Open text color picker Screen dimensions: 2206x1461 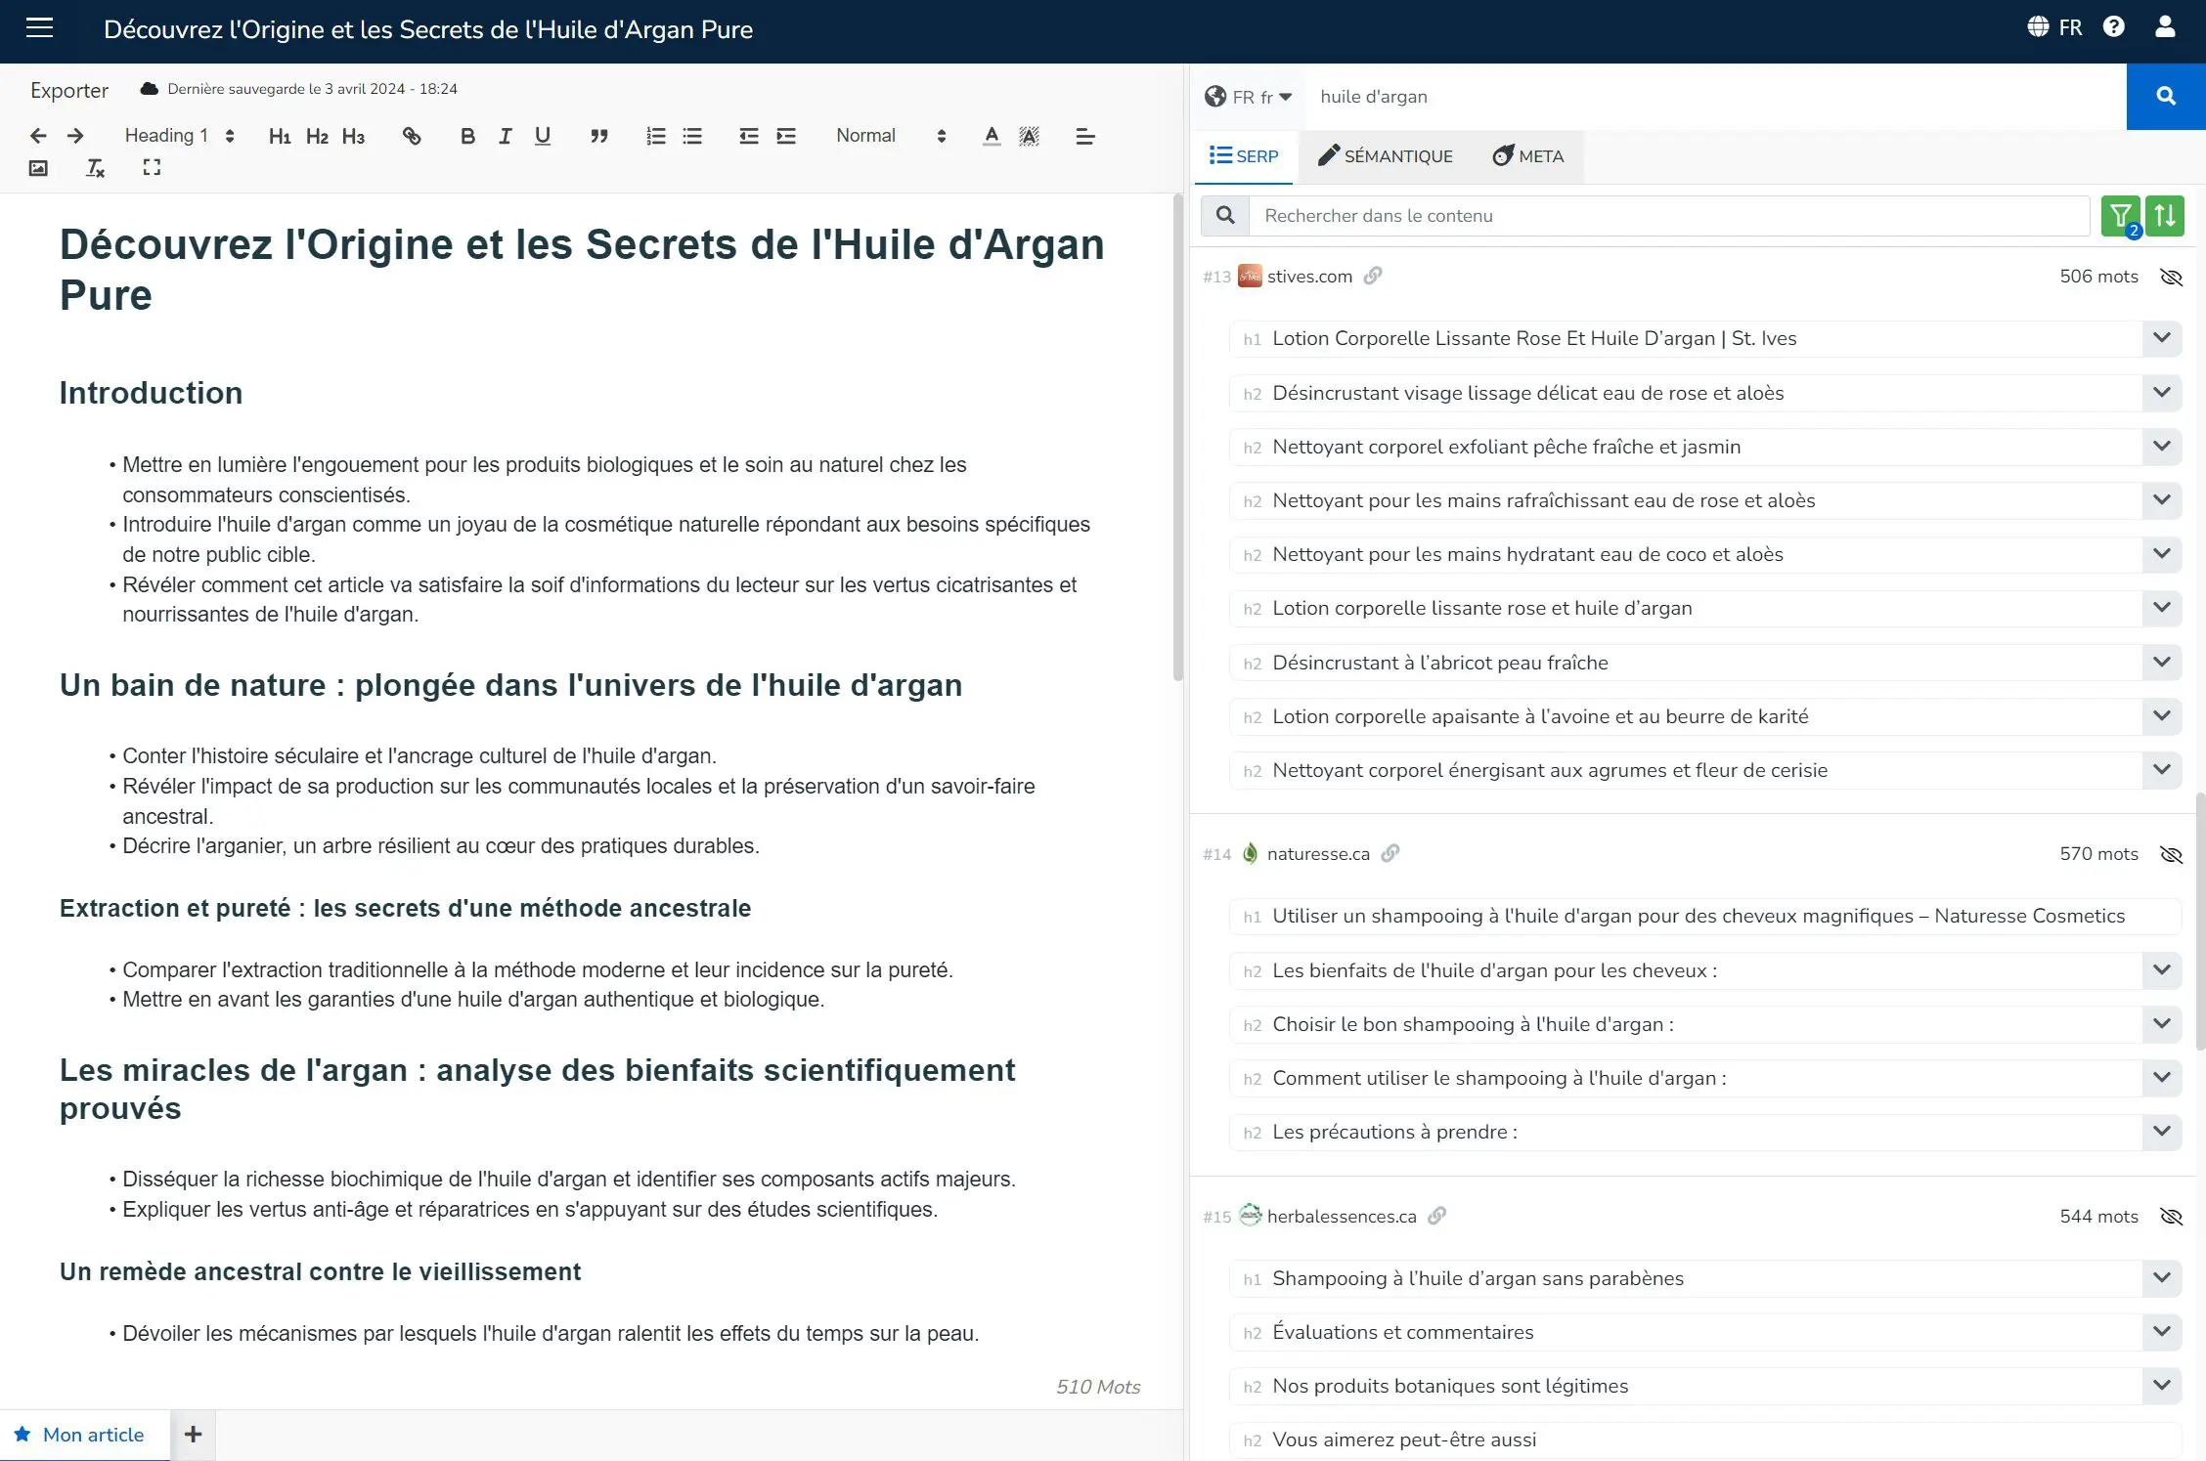(992, 136)
